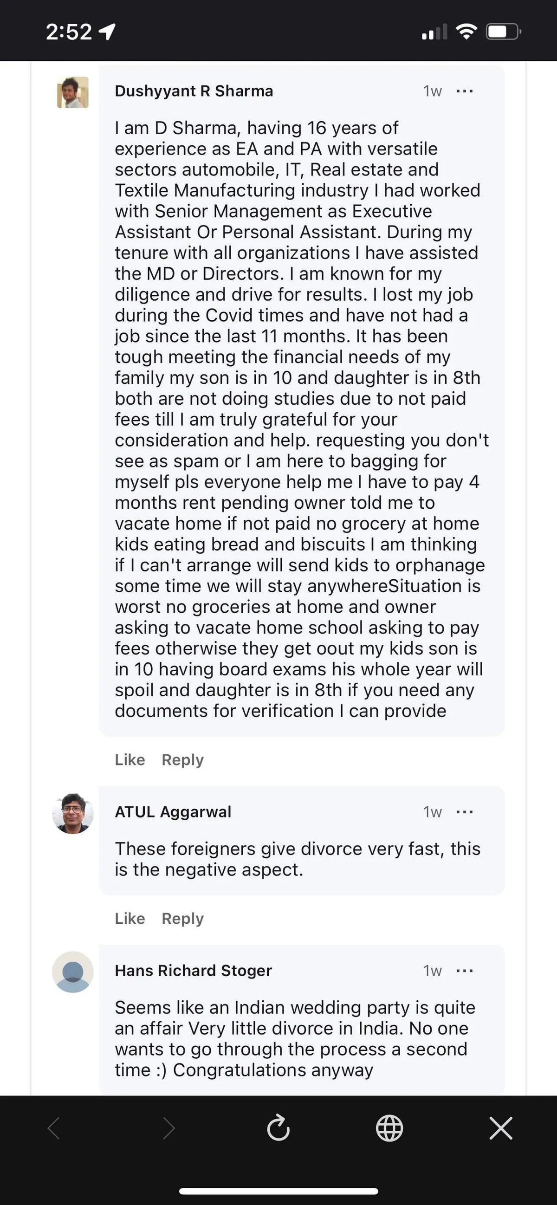Tap the browser reload icon

[279, 1128]
